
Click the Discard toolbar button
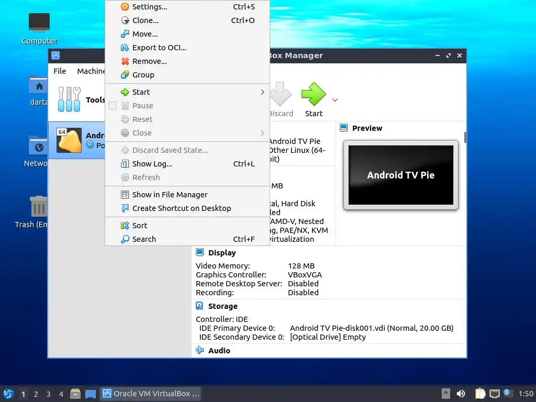pyautogui.click(x=281, y=99)
